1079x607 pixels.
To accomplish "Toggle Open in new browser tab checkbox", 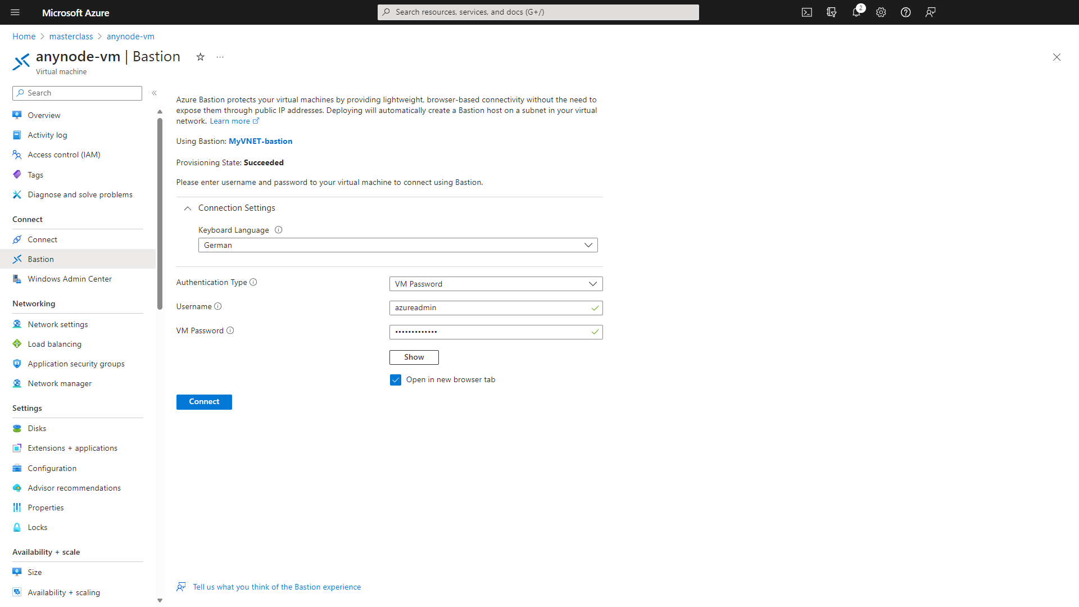I will (396, 379).
